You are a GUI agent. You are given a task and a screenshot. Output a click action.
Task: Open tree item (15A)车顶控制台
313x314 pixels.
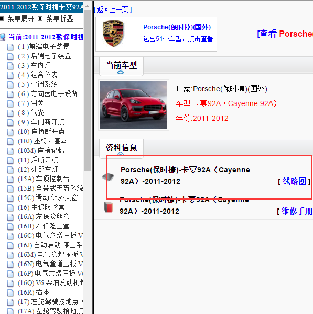(44, 179)
